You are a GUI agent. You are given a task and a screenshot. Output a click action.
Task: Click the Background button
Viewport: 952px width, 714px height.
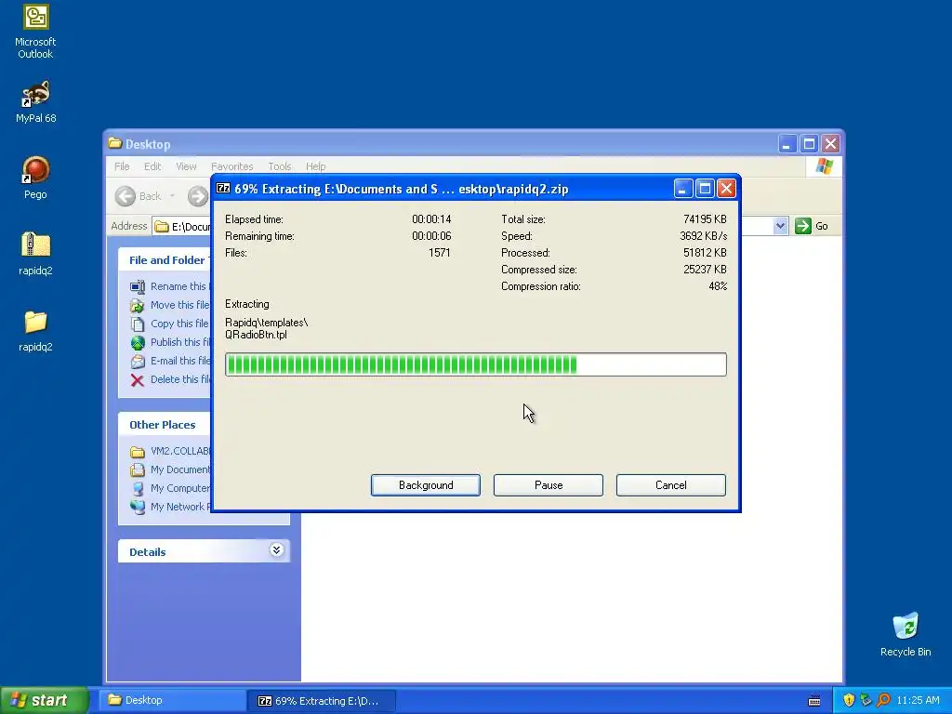click(x=426, y=485)
